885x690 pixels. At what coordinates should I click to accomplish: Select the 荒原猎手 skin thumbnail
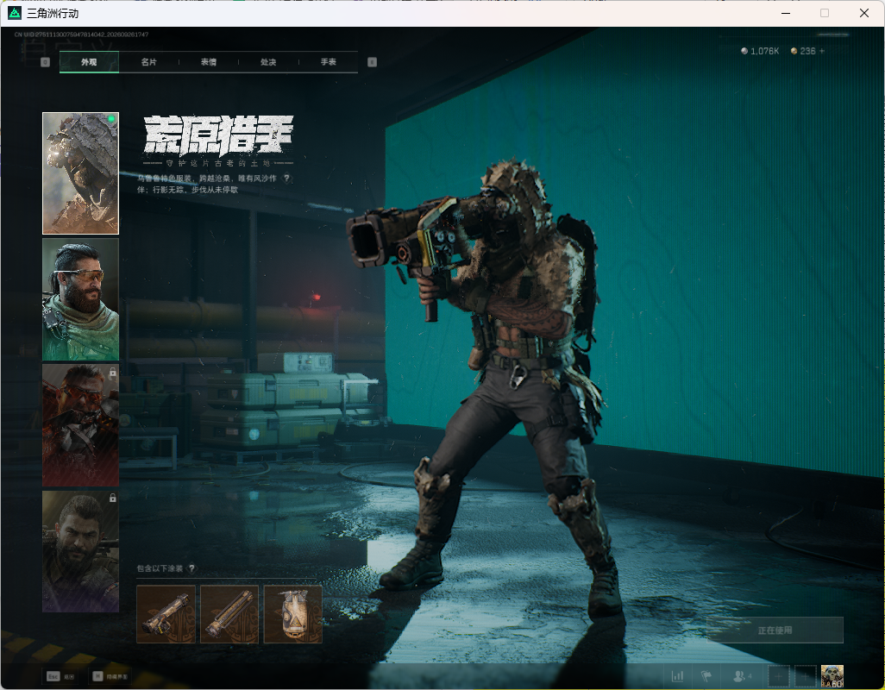[81, 173]
